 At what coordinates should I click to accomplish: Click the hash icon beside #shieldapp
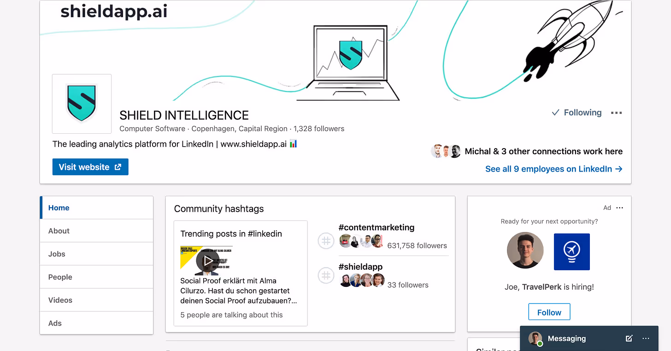(x=326, y=275)
